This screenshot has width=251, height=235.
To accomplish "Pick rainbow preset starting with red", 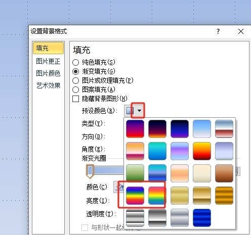I will [157, 196].
